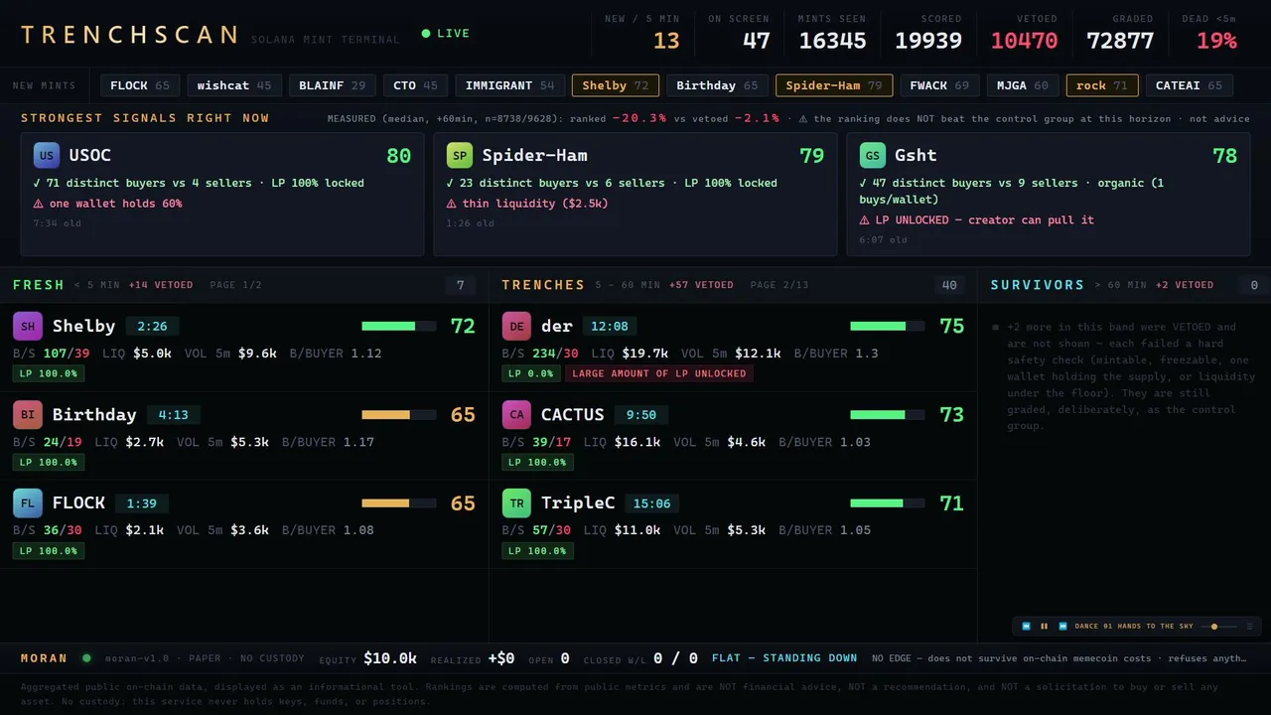Click the Gsht GS avatar icon

click(873, 156)
